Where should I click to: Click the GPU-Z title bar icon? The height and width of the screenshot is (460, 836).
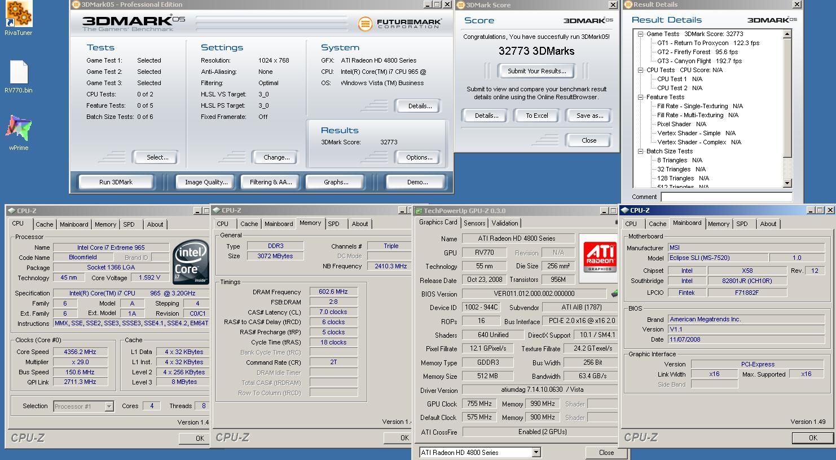coord(419,211)
